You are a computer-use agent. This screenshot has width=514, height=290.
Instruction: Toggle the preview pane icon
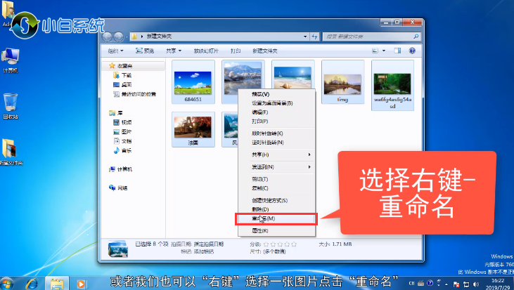tap(397, 51)
